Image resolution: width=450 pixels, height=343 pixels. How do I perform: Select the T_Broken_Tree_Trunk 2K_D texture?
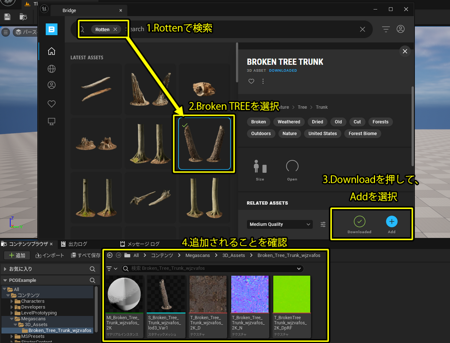(208, 306)
